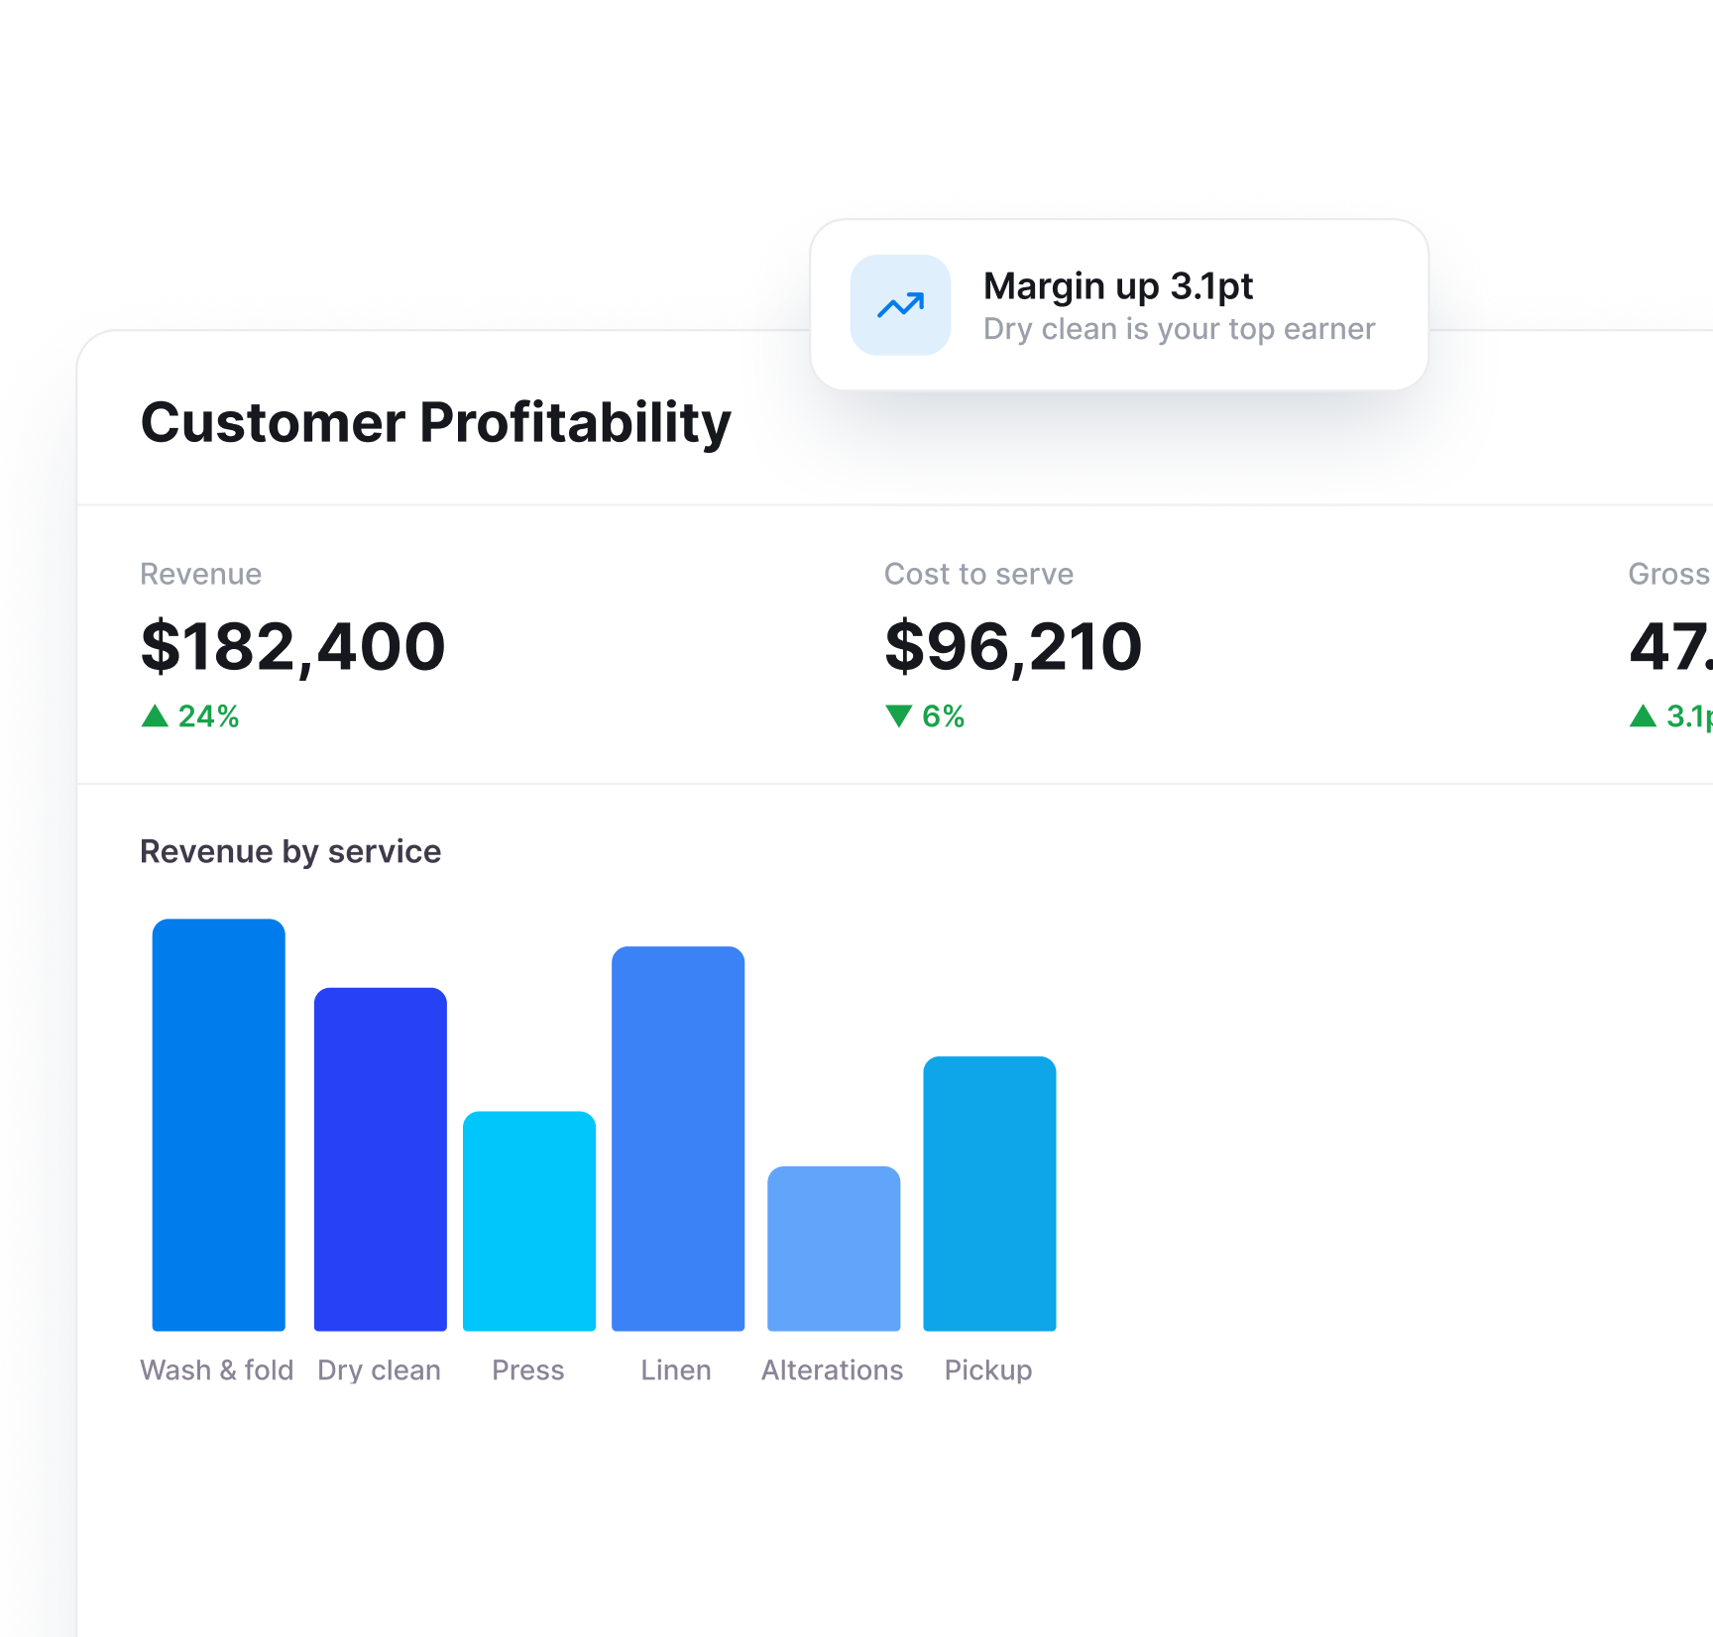Click the up triangle under Gross margin
Screen dimensions: 1713x1637
click(1643, 715)
